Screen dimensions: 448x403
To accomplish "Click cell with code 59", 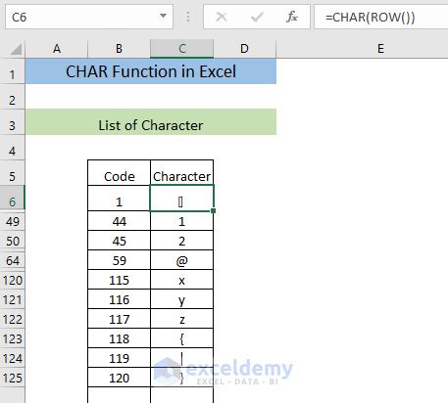I will pos(119,260).
